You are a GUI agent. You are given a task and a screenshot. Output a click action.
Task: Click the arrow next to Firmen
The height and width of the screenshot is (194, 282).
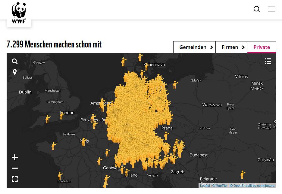[243, 47]
